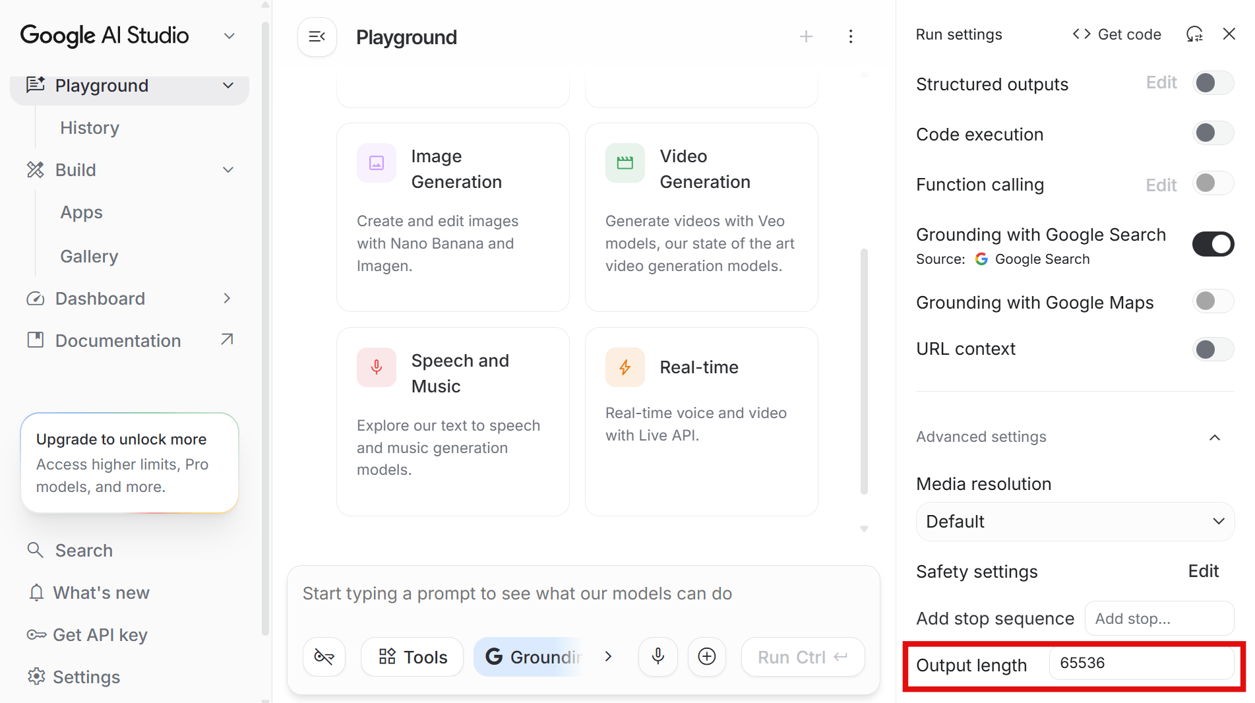This screenshot has width=1255, height=703.
Task: Disable Grounding with Google Search toggle
Action: click(1213, 244)
